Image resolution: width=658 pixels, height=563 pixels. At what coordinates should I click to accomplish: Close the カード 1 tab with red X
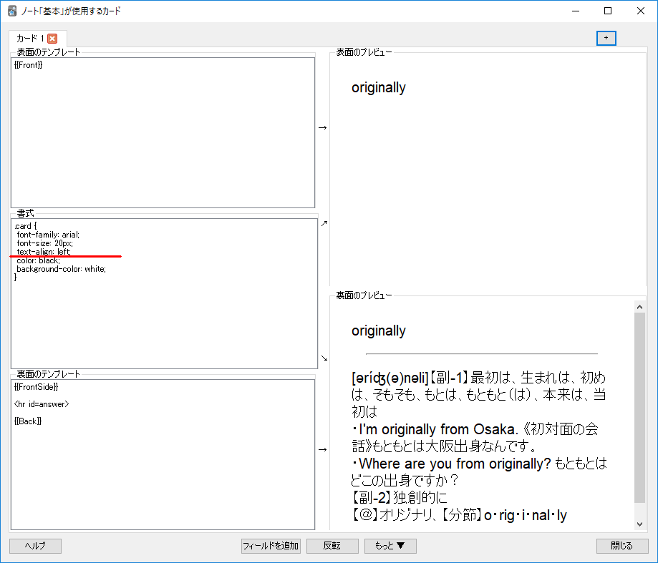pos(52,39)
